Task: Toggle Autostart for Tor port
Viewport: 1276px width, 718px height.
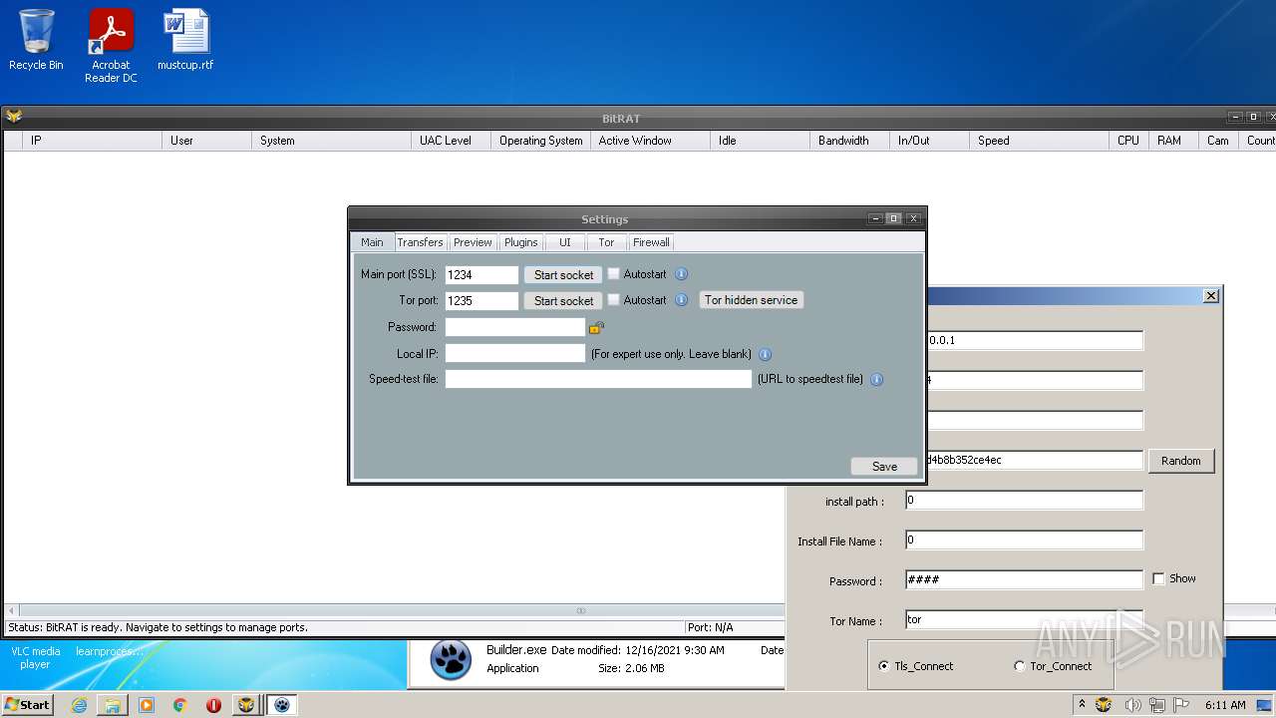Action: pyautogui.click(x=614, y=299)
